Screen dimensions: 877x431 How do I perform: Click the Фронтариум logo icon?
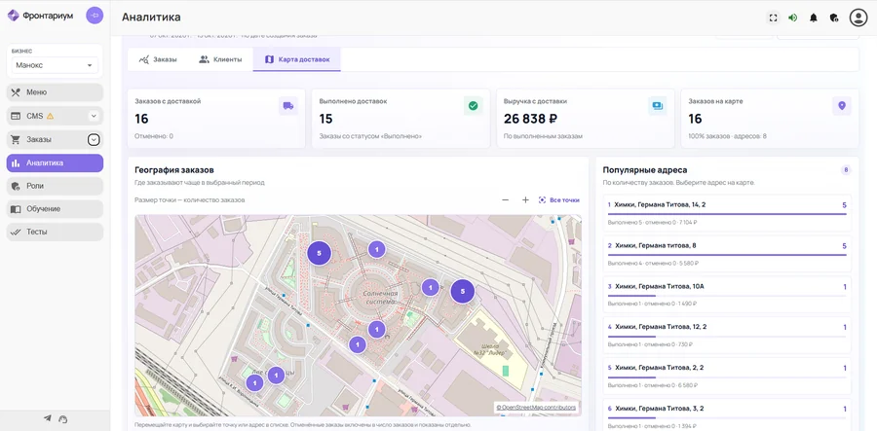tap(13, 15)
